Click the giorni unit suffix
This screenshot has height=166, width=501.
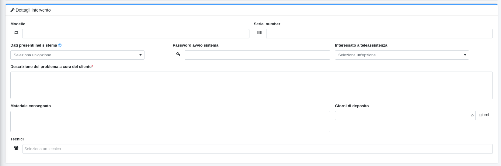(x=484, y=115)
